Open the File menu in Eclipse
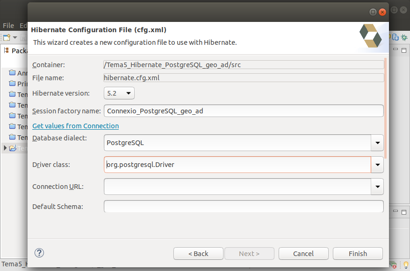 click(x=8, y=26)
